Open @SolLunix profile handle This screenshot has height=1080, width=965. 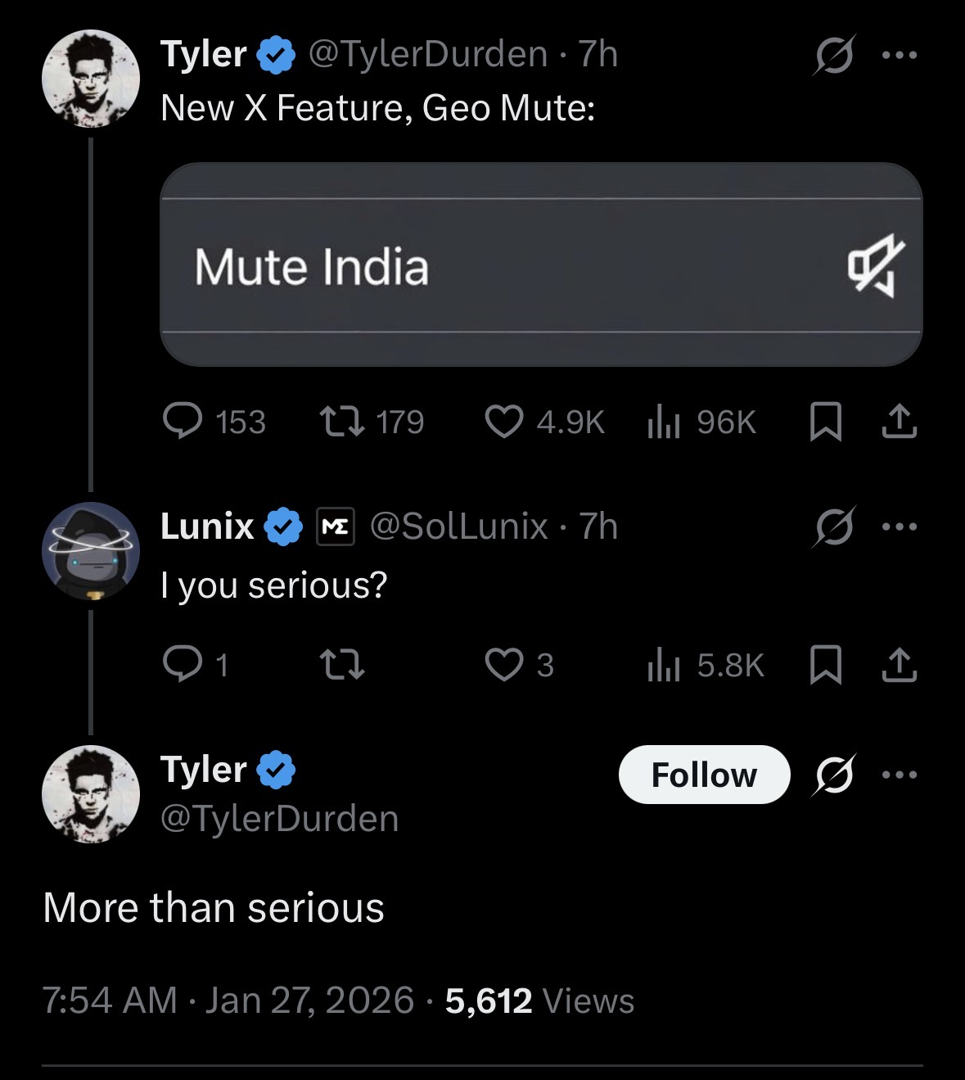coord(458,526)
